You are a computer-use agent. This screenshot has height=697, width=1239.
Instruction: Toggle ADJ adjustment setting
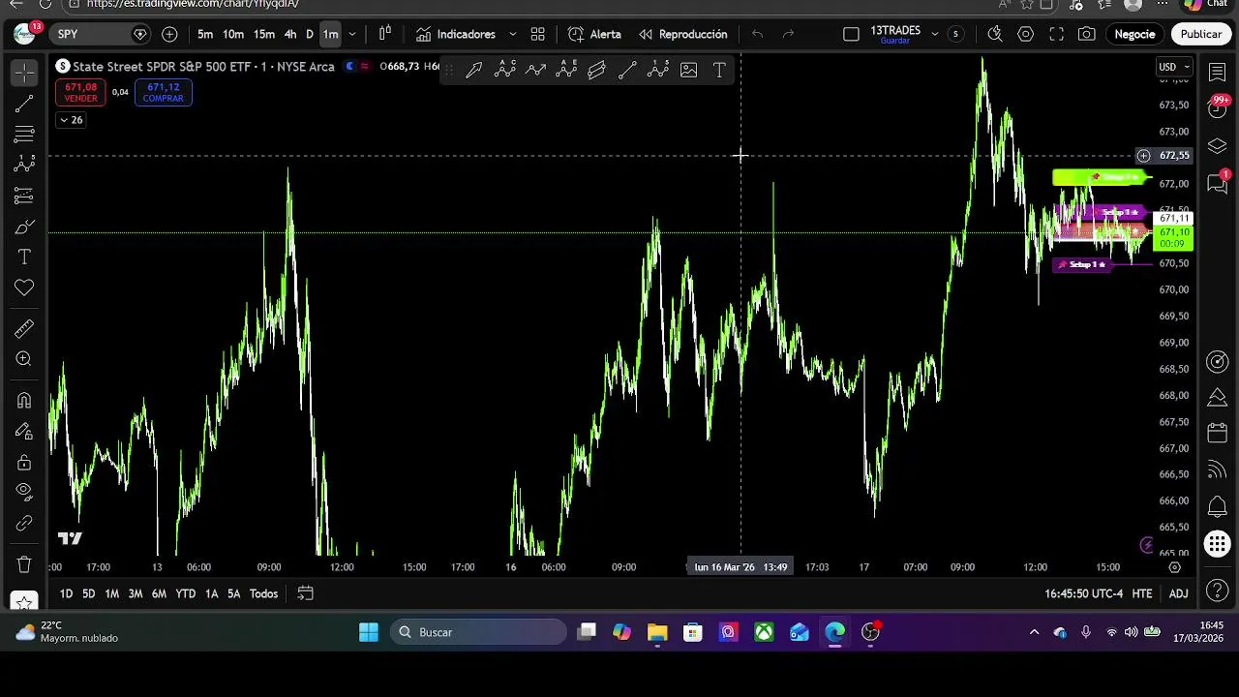[1178, 593]
